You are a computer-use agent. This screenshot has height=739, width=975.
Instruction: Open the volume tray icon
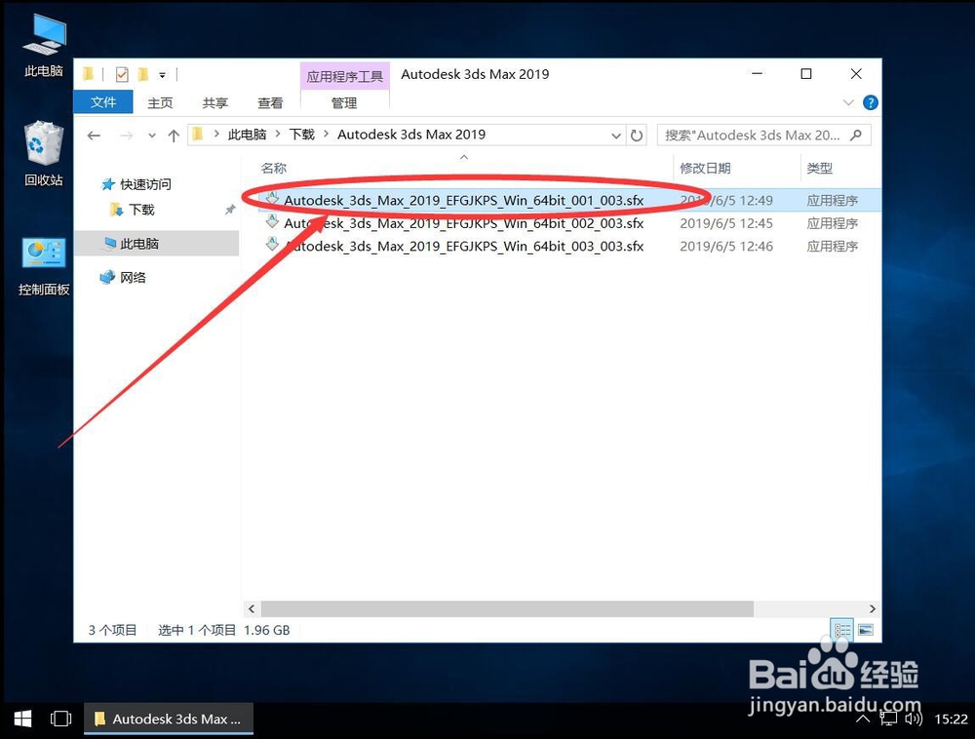tap(914, 720)
